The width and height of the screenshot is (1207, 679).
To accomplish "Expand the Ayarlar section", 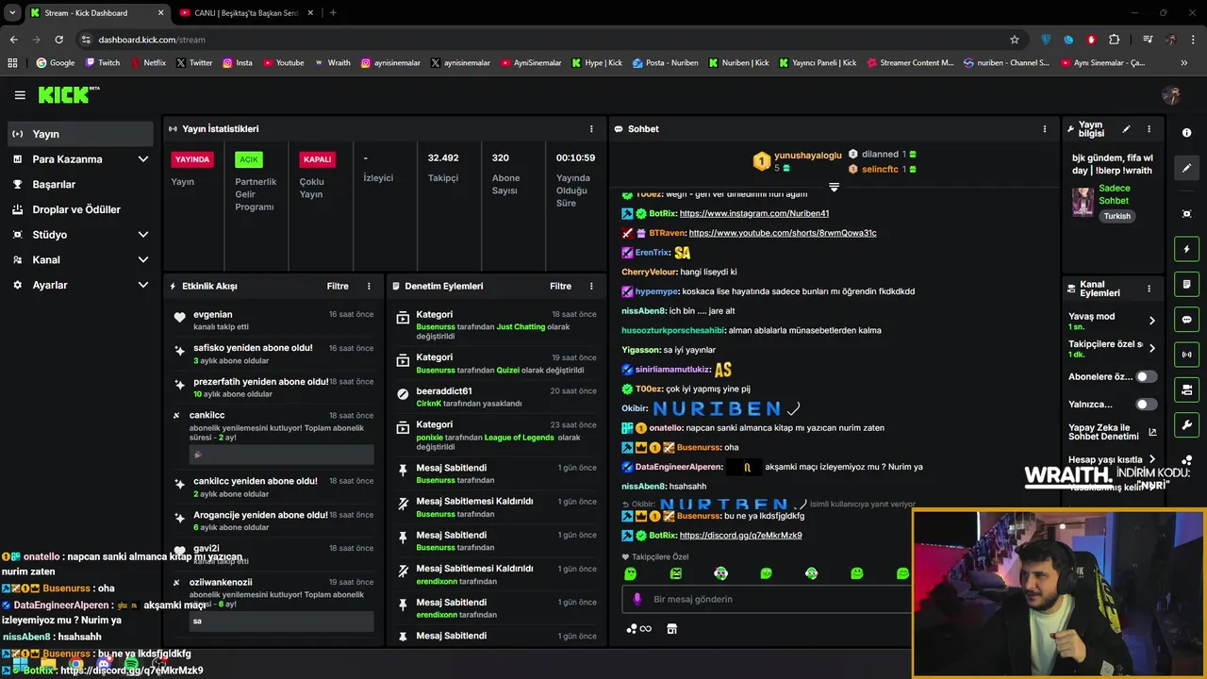I will tap(143, 285).
